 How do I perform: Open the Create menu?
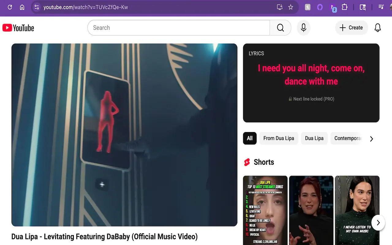[x=351, y=28]
